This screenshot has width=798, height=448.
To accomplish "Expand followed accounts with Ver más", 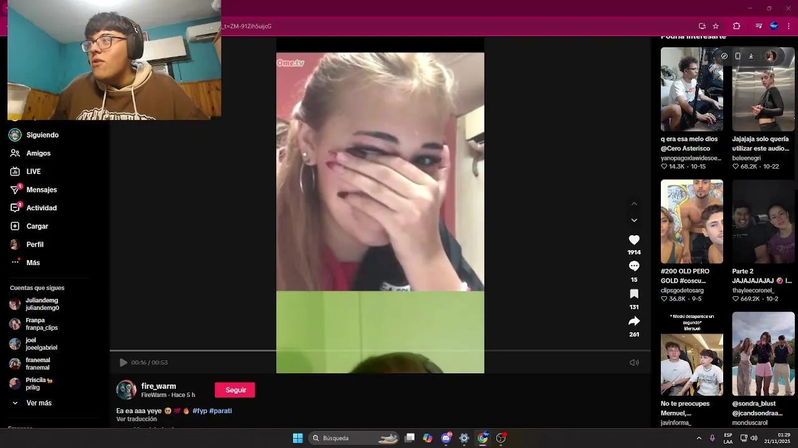I will click(x=31, y=403).
